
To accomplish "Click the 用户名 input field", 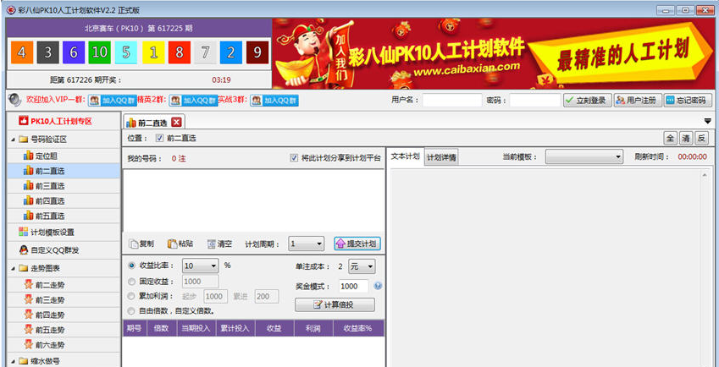I will click(x=452, y=101).
